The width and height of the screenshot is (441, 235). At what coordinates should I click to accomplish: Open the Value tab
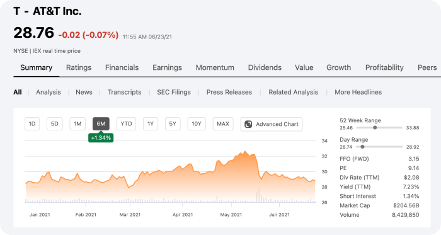(x=304, y=68)
